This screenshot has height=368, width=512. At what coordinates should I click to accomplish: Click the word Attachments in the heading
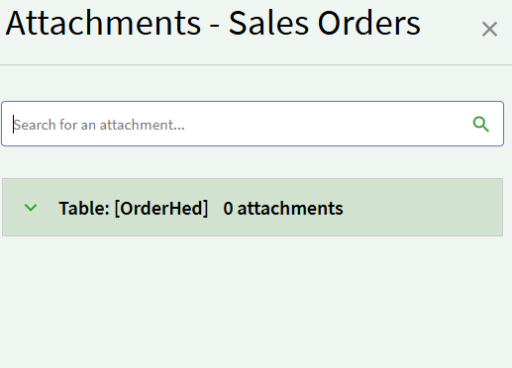point(103,23)
